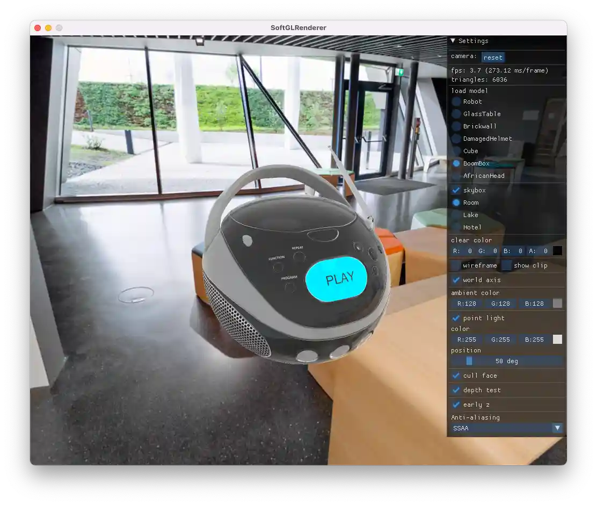
Task: Close the SoftGLRenderer window
Action: (38, 28)
